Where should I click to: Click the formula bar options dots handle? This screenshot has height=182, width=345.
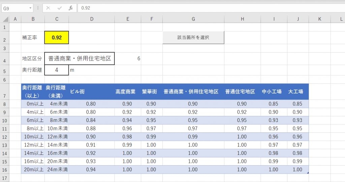tap(38, 8)
